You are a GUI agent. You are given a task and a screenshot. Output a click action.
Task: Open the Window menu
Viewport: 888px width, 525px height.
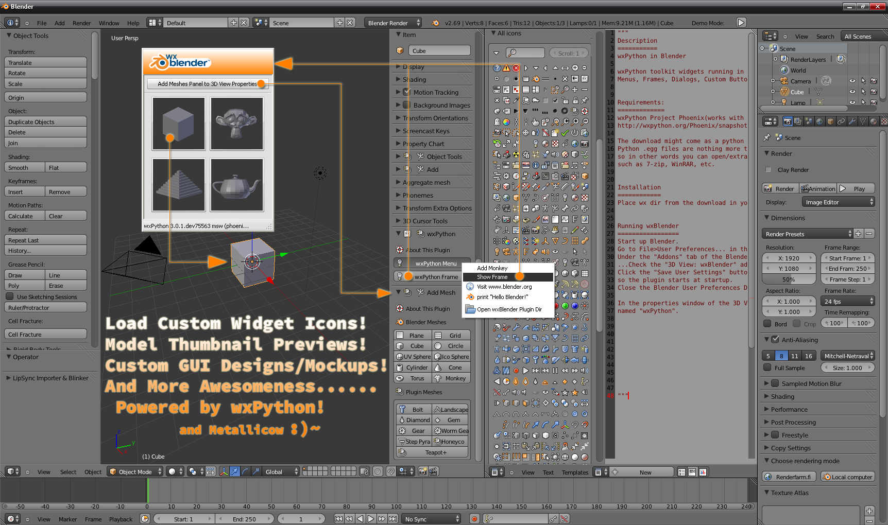tap(109, 23)
